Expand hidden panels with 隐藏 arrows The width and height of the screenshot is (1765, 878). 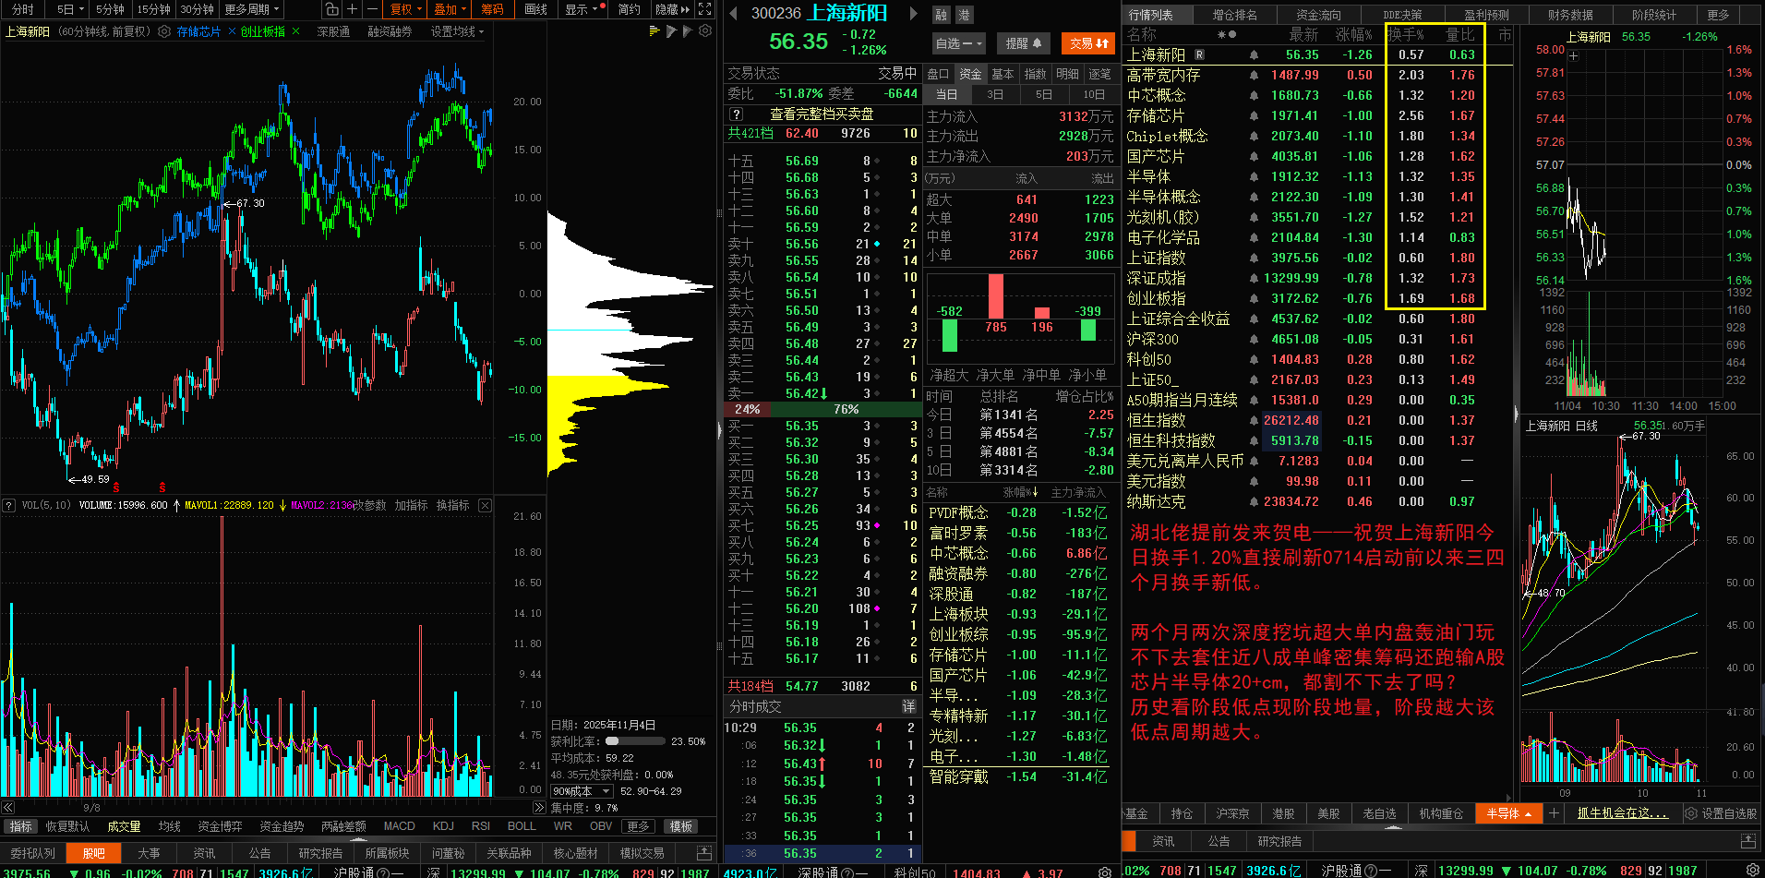pos(672,9)
